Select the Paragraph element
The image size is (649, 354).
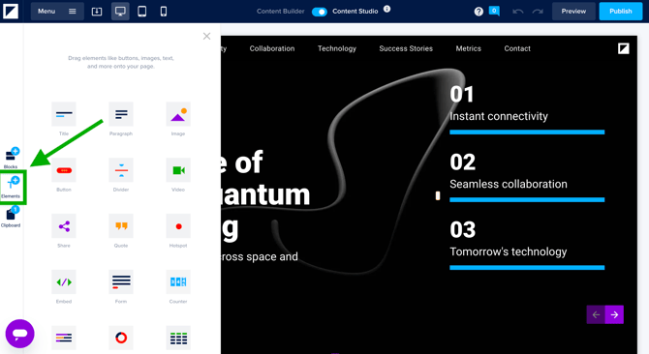121,114
